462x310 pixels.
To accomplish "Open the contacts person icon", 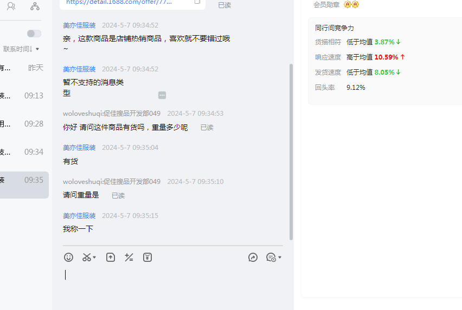I will (x=11, y=6).
